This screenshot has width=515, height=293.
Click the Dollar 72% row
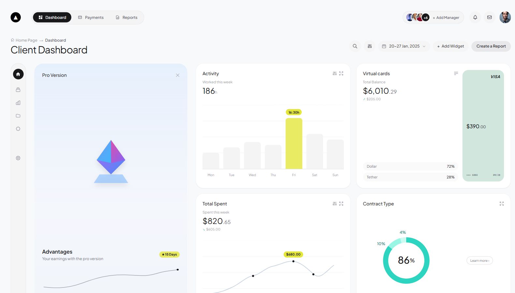[410, 166]
